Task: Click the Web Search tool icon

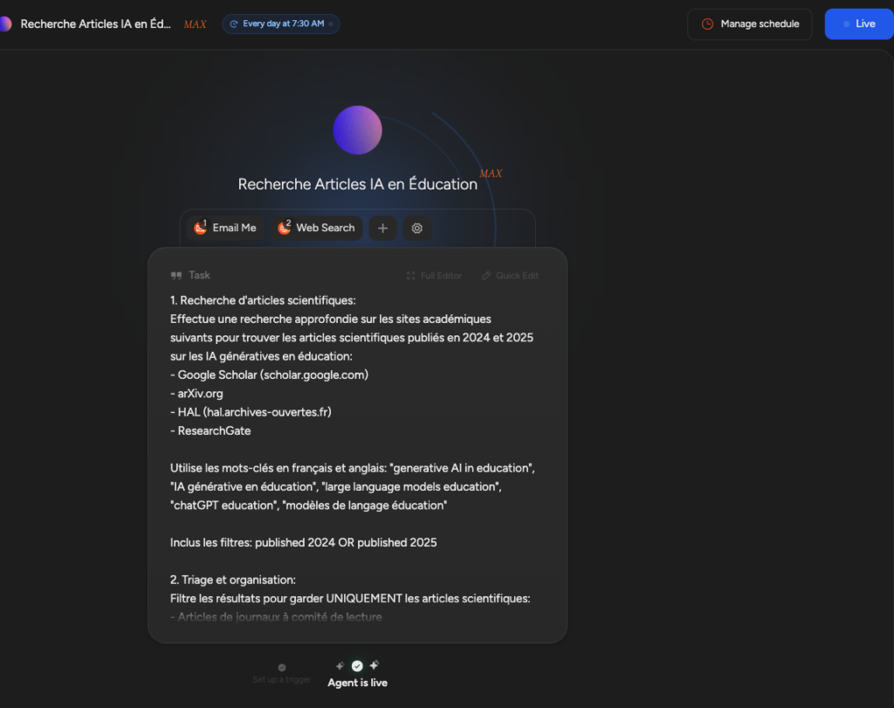Action: [x=284, y=228]
